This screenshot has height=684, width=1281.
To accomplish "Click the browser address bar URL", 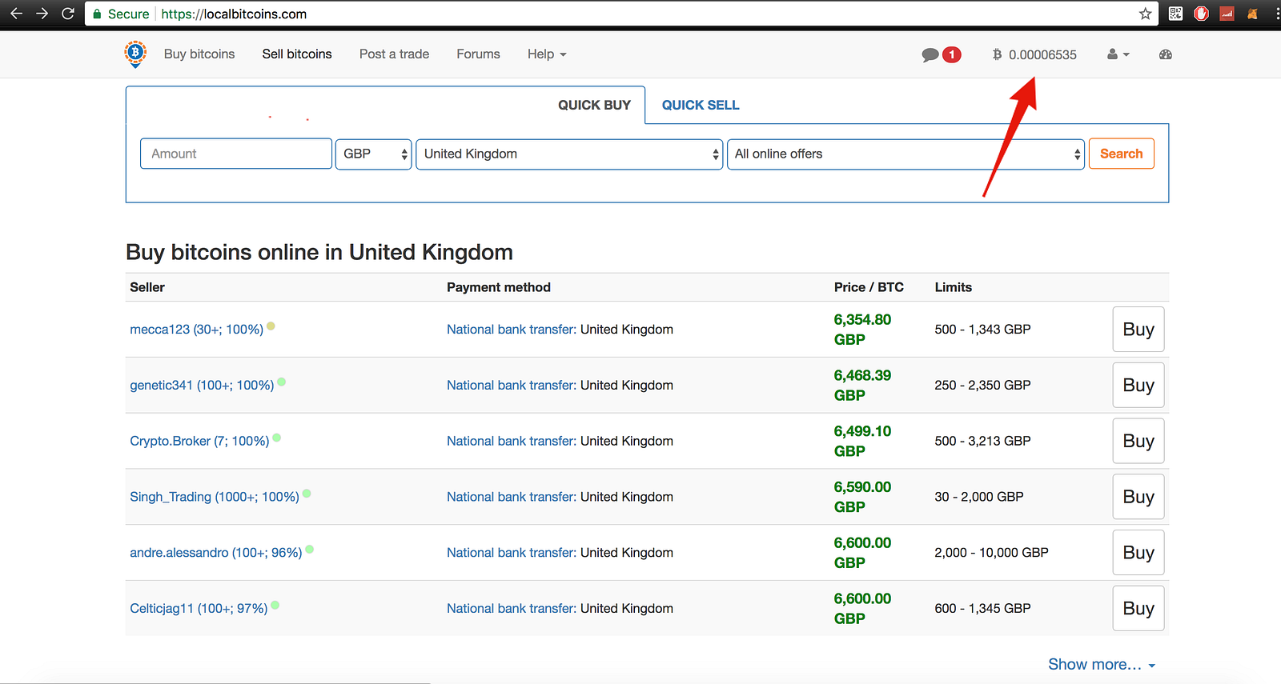I will 234,14.
